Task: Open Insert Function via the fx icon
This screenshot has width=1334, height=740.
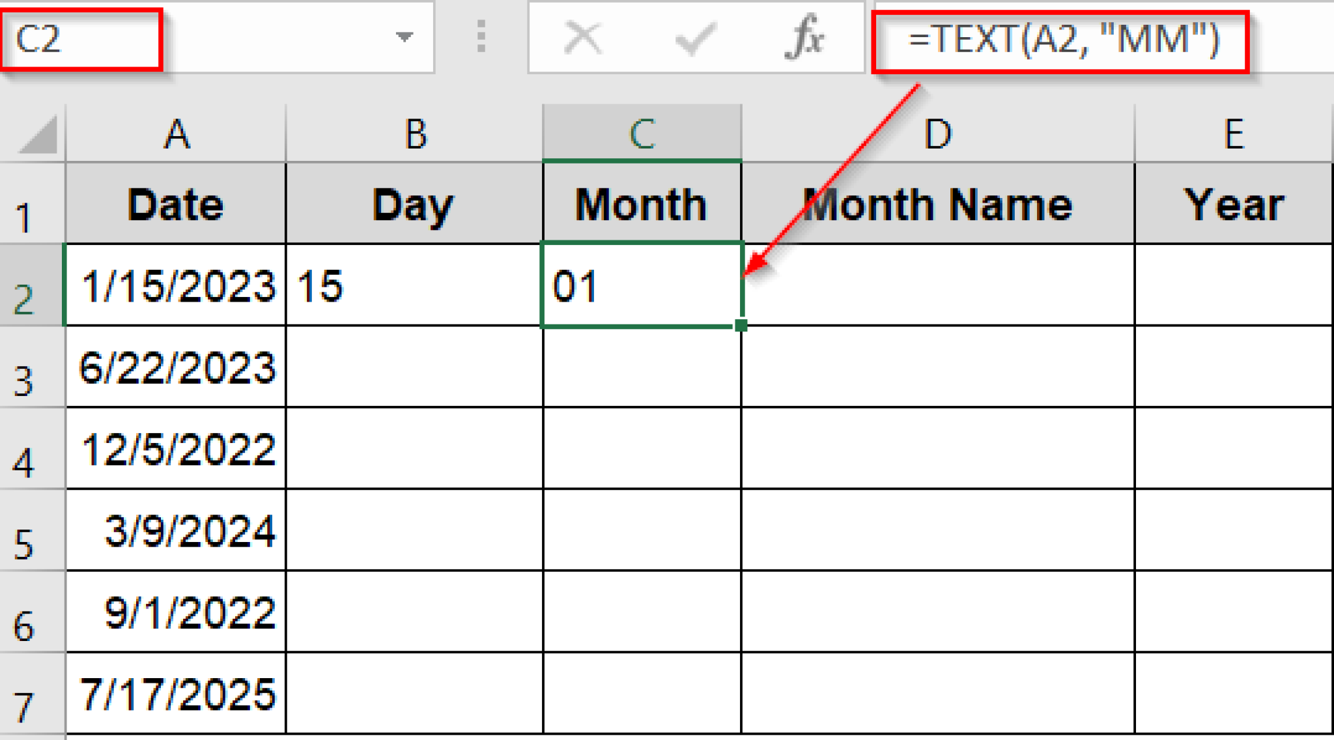Action: click(x=808, y=38)
